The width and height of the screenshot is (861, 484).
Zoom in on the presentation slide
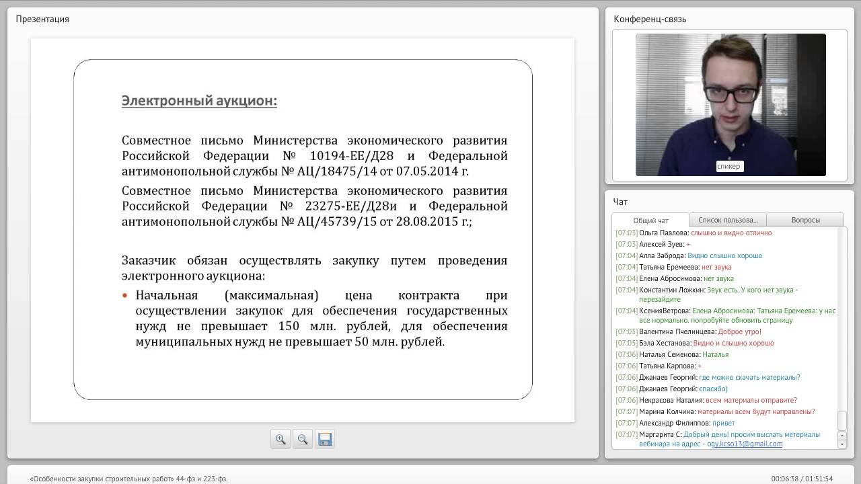(x=280, y=439)
